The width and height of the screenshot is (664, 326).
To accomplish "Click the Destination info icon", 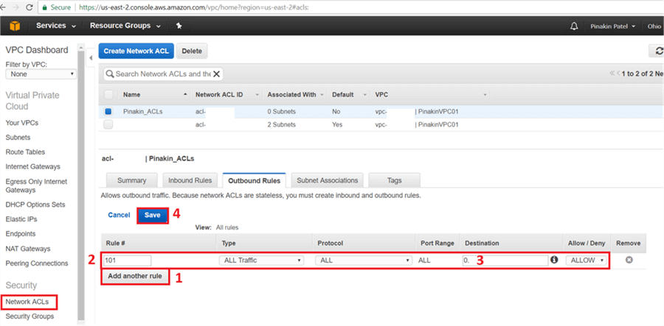I will pyautogui.click(x=554, y=260).
